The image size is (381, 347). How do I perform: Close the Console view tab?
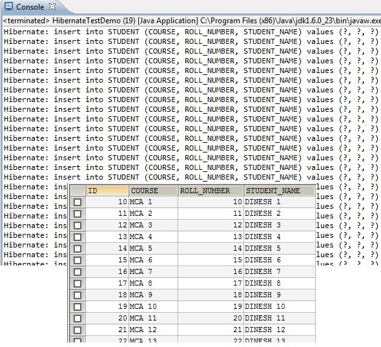click(52, 6)
